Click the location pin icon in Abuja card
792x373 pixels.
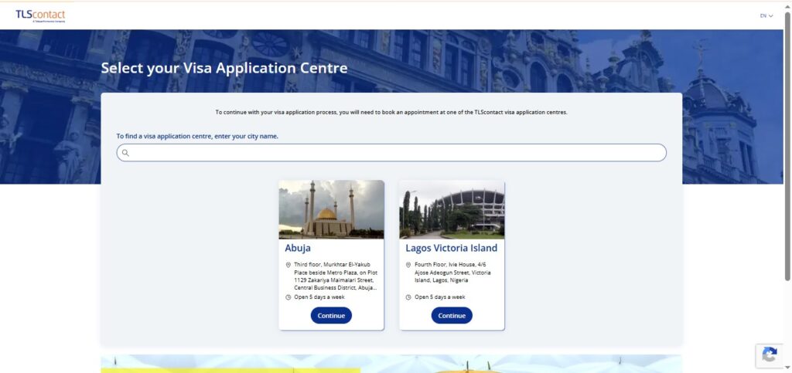(288, 265)
